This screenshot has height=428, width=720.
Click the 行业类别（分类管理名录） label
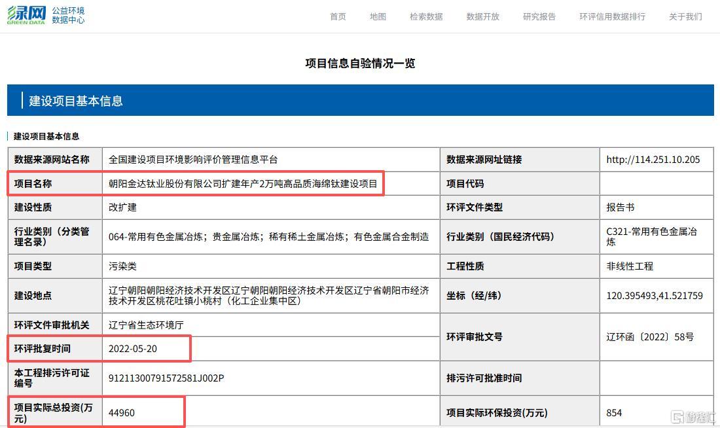pos(55,236)
